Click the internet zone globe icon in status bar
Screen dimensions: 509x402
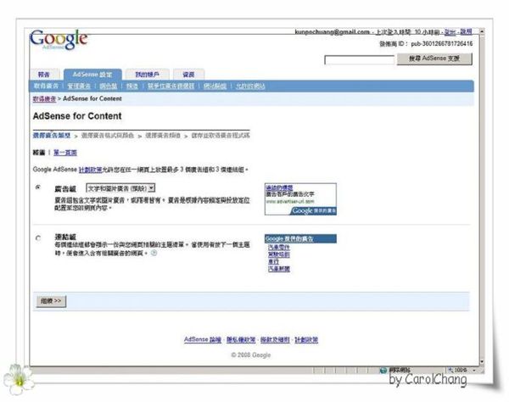click(x=383, y=370)
